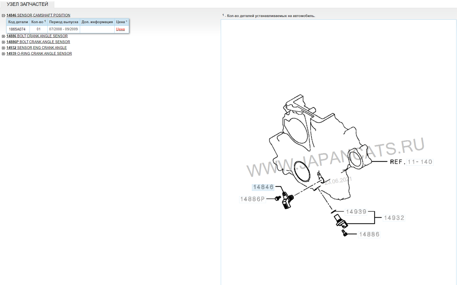
Task: Click the red Цена price link
Action: (x=121, y=29)
